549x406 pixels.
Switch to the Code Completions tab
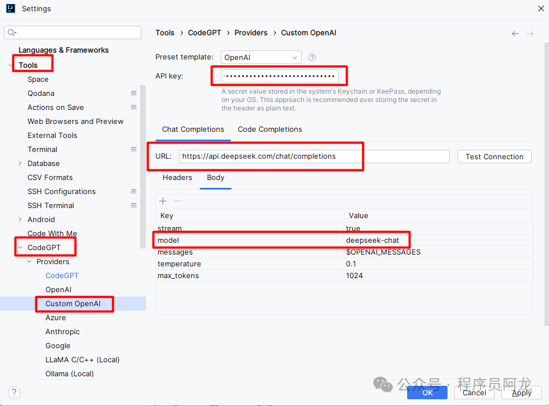point(270,129)
